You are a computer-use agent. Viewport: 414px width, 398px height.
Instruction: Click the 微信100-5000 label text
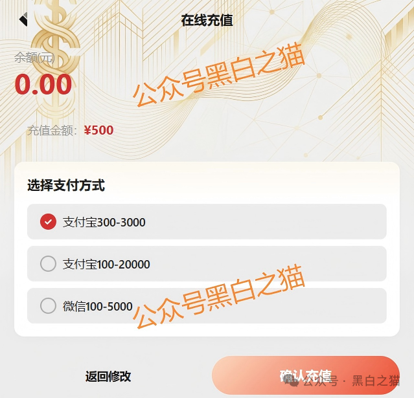97,306
